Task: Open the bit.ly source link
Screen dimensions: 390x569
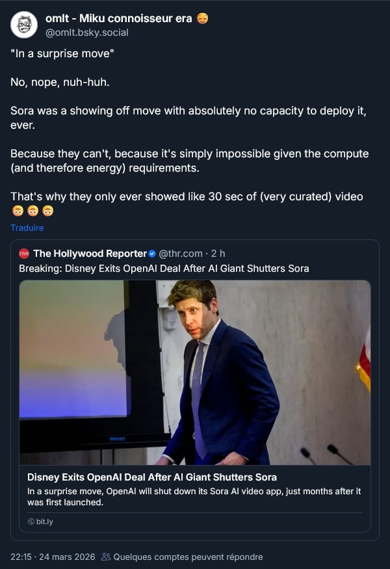Action: pyautogui.click(x=44, y=522)
